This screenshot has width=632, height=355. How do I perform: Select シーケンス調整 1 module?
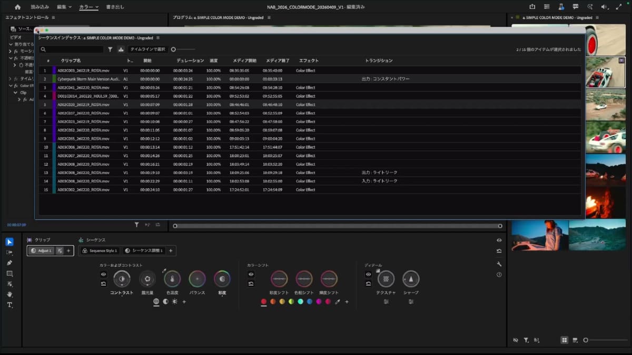pyautogui.click(x=144, y=251)
